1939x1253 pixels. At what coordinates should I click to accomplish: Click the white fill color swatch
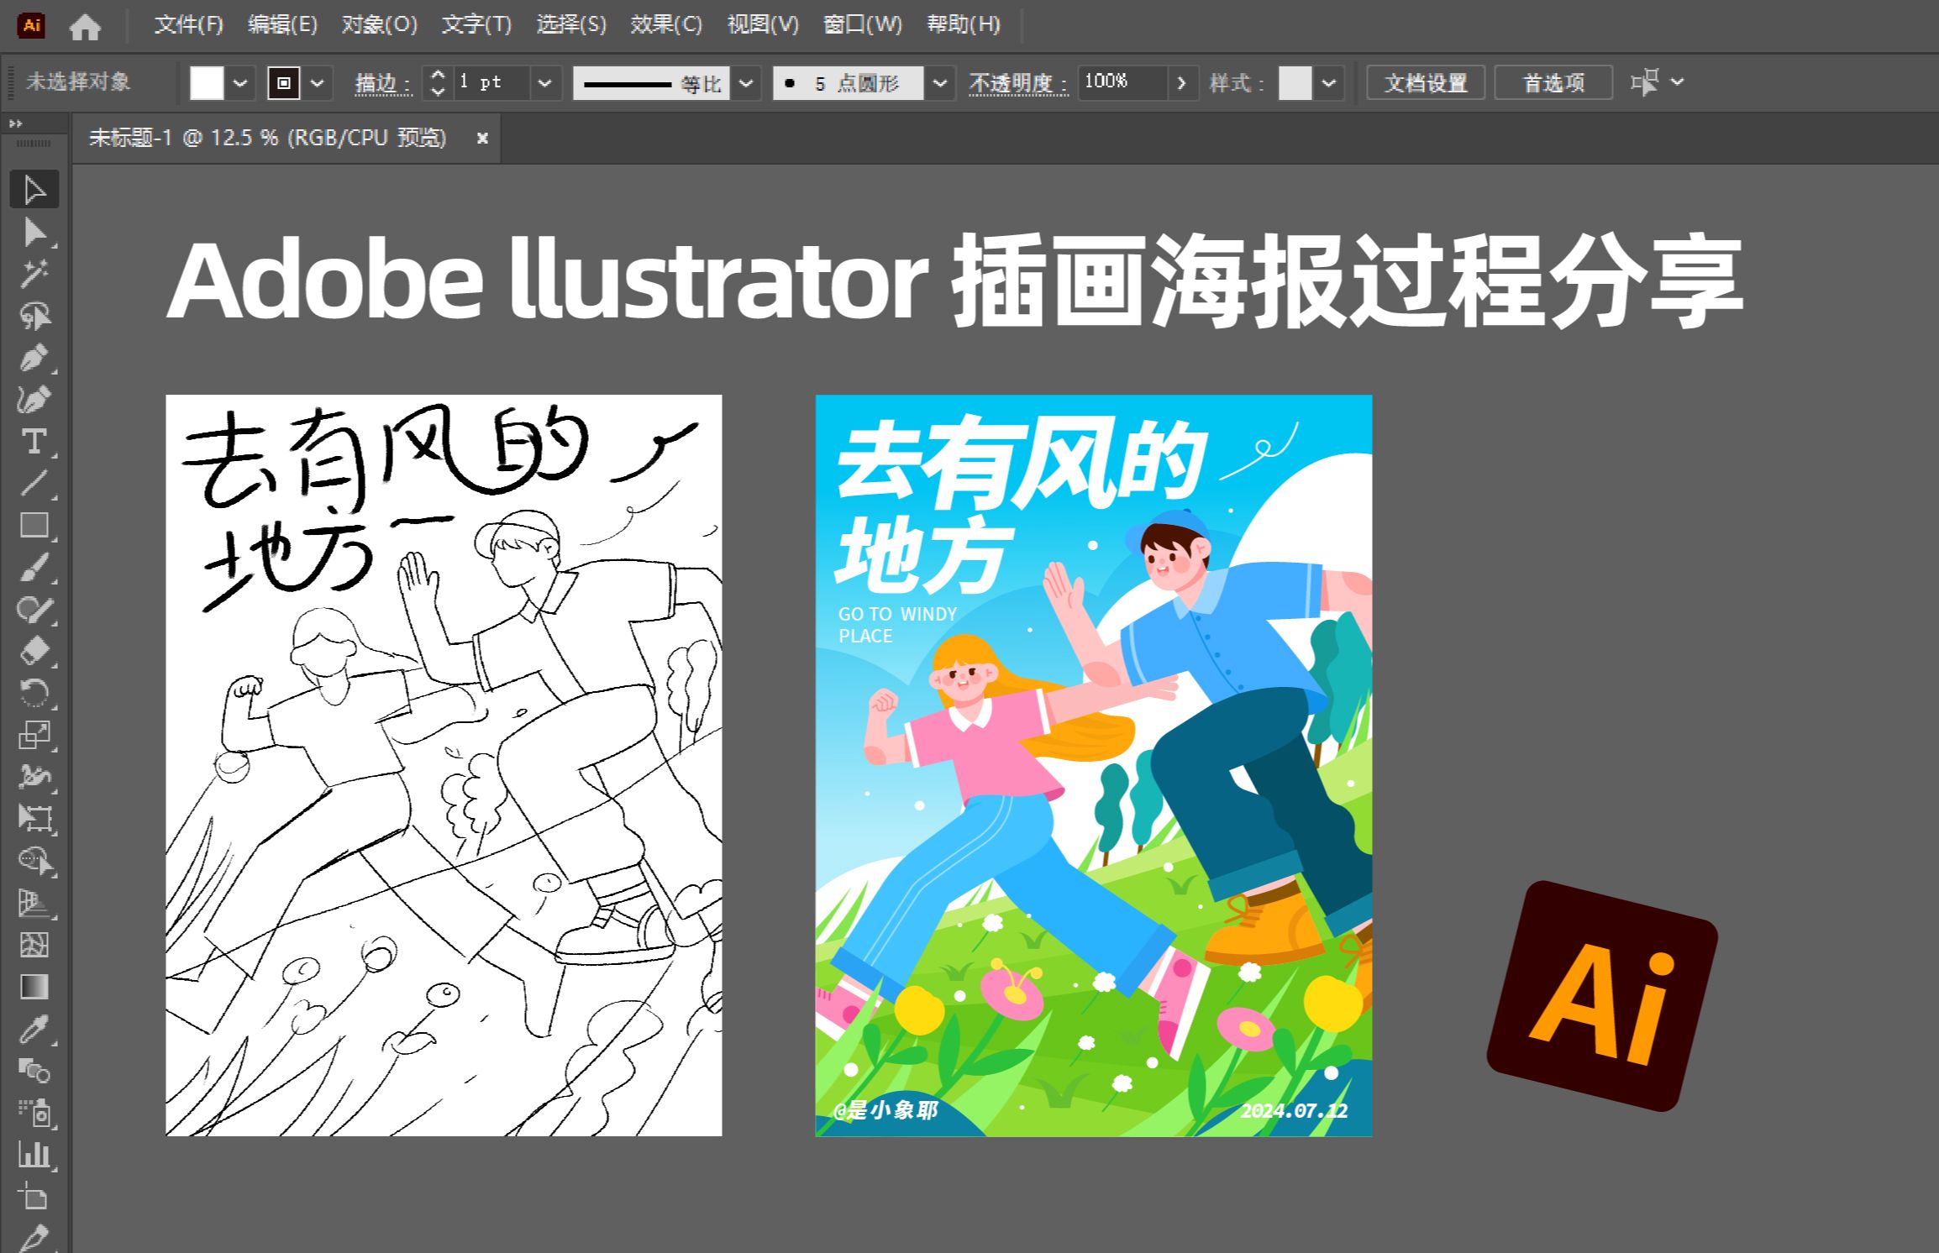pos(207,83)
